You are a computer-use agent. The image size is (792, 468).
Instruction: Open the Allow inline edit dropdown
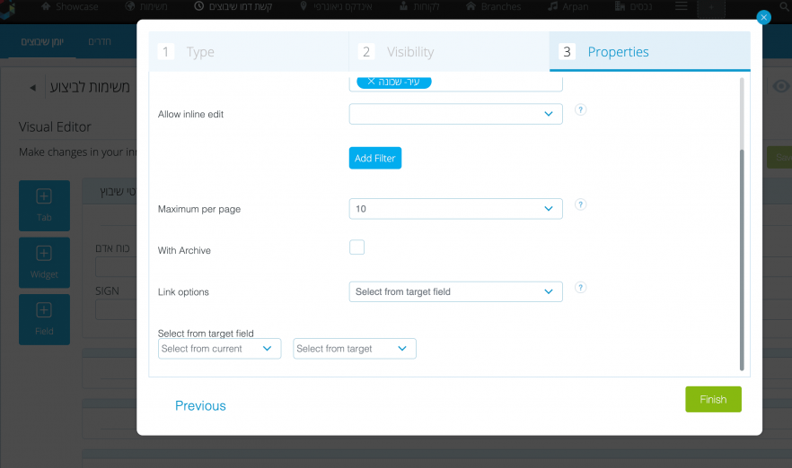pyautogui.click(x=455, y=114)
